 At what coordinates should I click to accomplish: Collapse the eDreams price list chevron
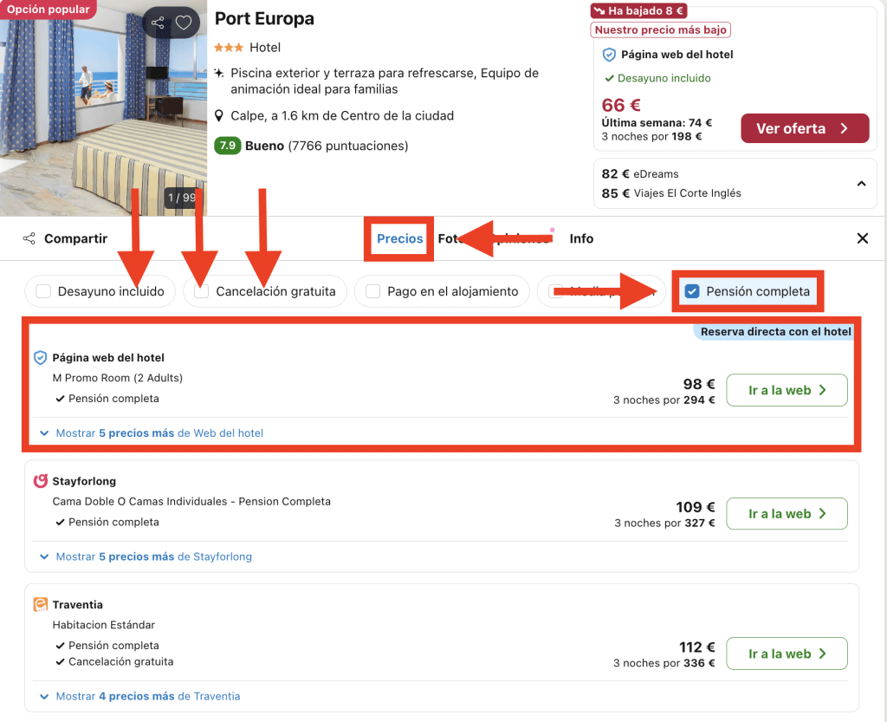pos(861,184)
